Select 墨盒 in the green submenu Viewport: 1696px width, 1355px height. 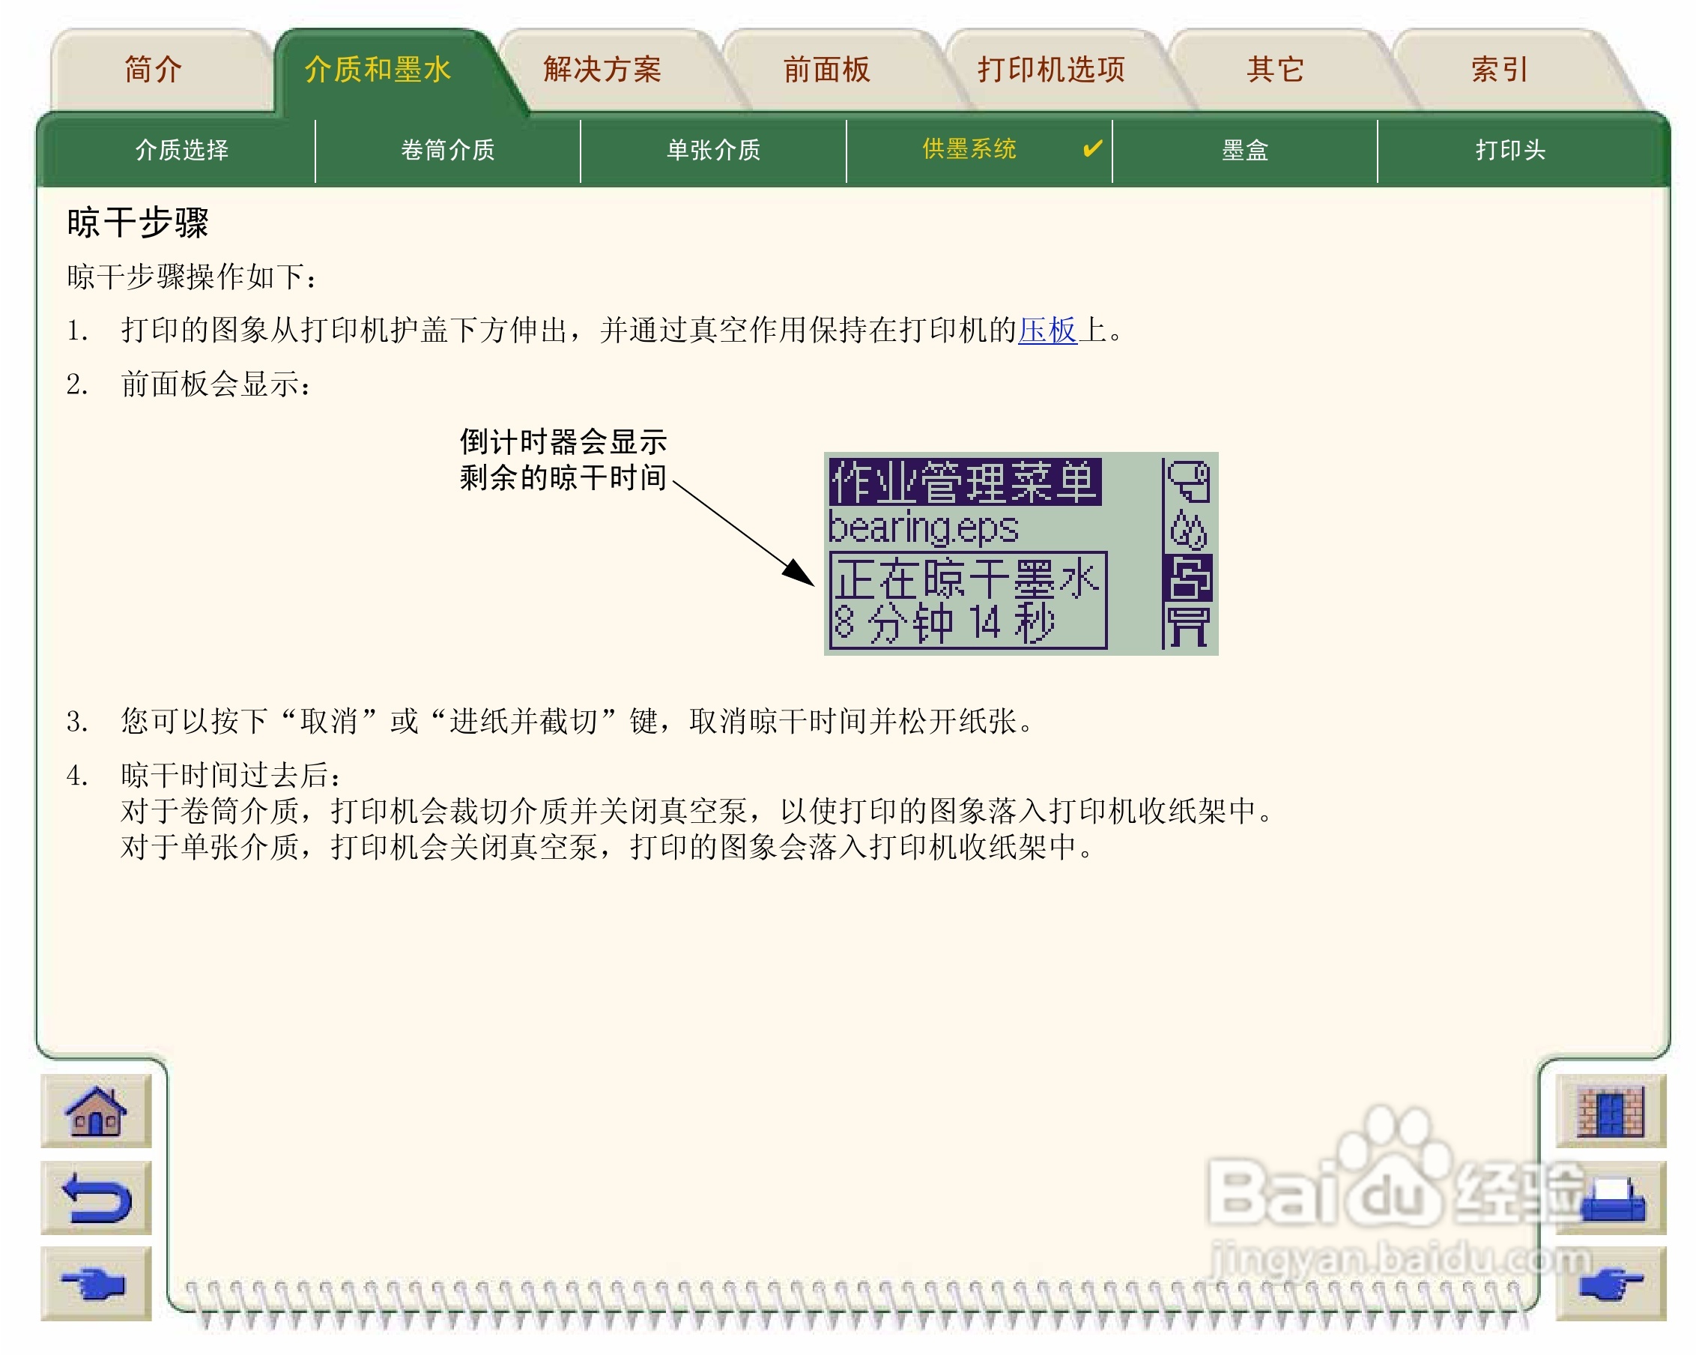point(1244,149)
